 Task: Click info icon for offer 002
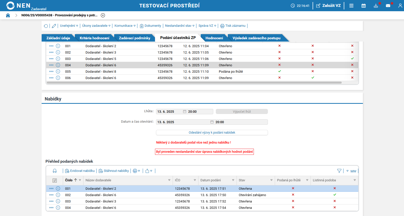point(58,195)
